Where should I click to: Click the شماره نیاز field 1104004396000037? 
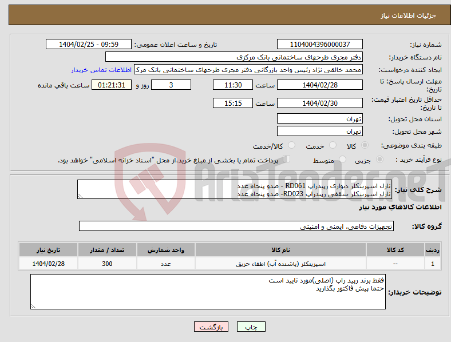point(319,44)
